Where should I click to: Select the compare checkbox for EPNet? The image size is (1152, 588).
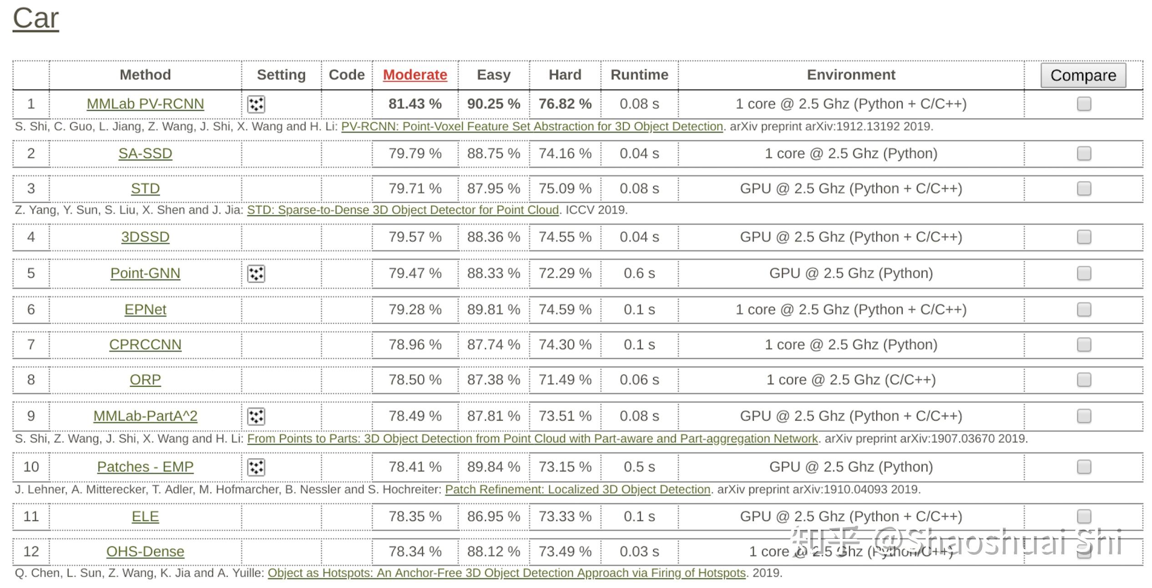[x=1084, y=310]
